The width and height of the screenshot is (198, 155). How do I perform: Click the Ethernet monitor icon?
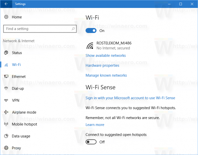[6, 77]
